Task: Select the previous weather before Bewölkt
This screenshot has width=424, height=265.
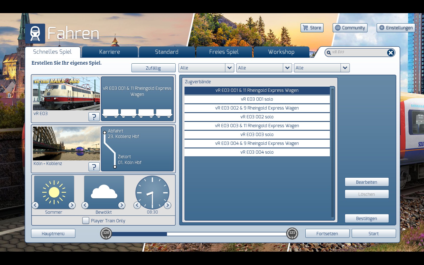Action: pyautogui.click(x=85, y=205)
